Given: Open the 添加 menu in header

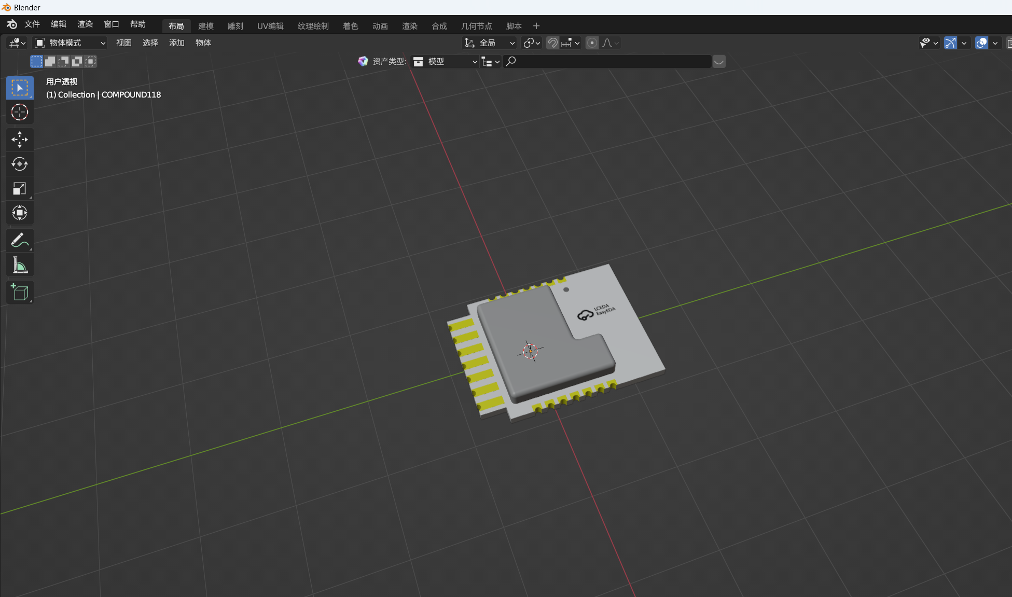Looking at the screenshot, I should tap(176, 43).
